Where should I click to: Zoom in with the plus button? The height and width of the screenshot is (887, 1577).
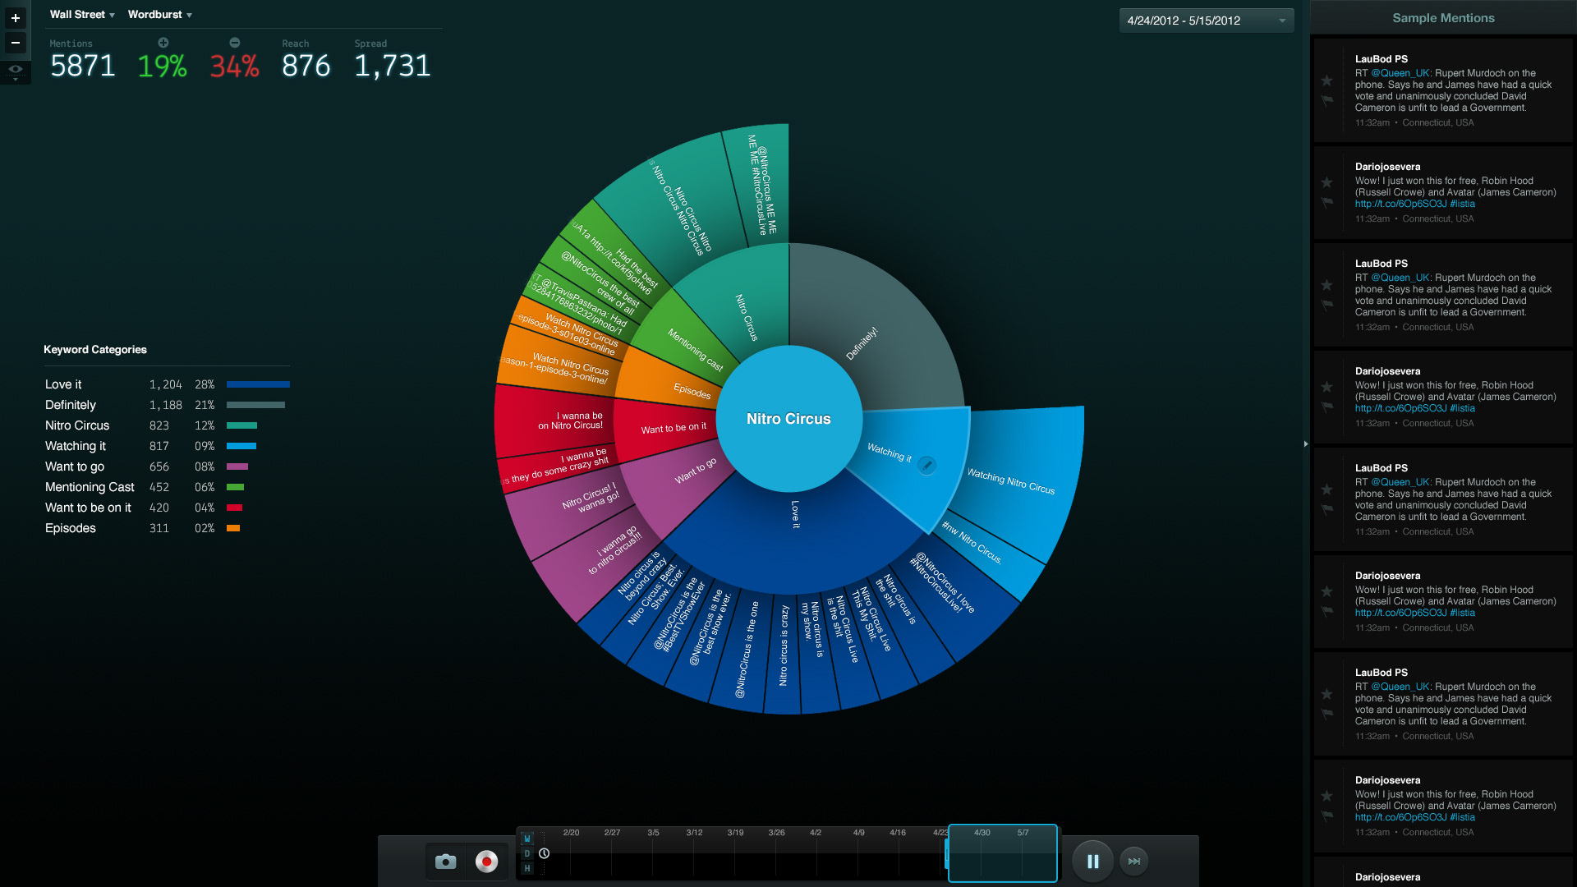coord(16,17)
